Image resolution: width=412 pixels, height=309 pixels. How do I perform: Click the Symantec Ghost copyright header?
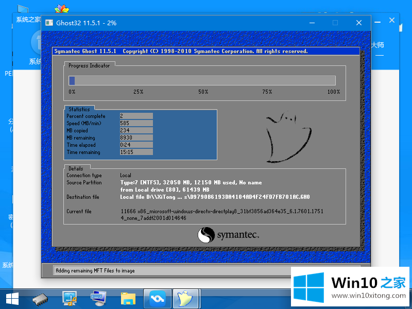181,51
